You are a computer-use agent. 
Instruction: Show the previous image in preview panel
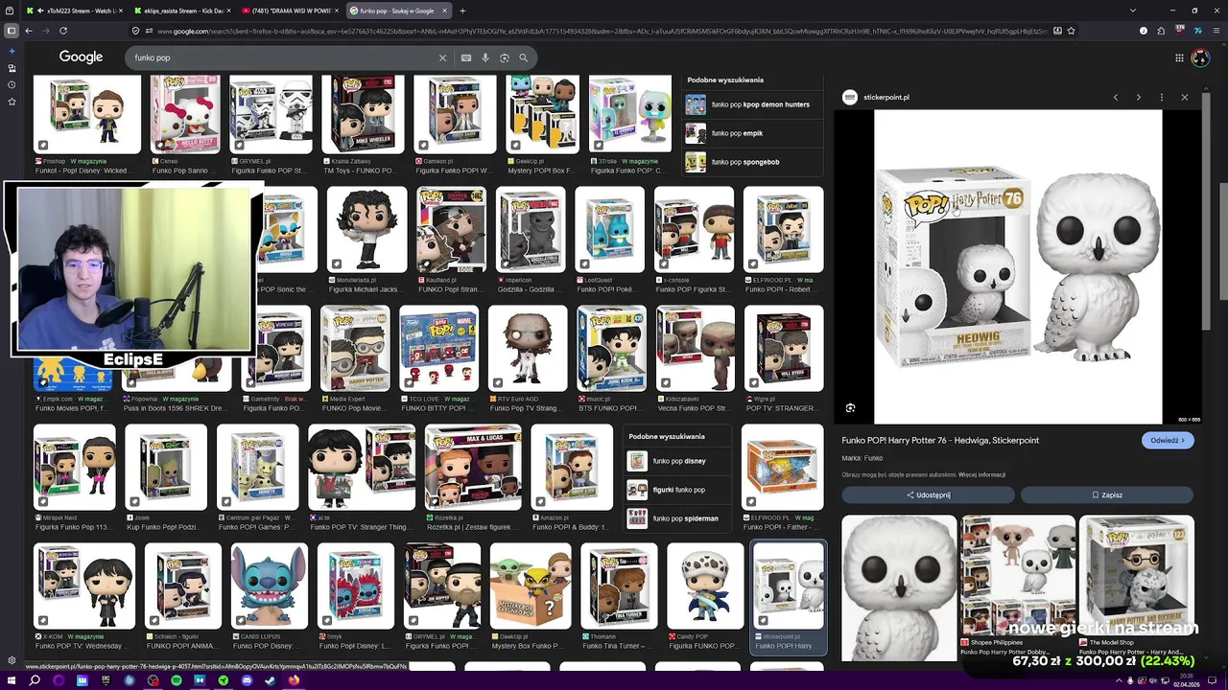click(1116, 97)
